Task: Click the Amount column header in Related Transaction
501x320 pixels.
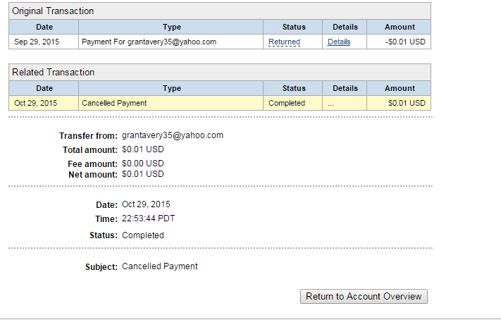Action: 400,88
